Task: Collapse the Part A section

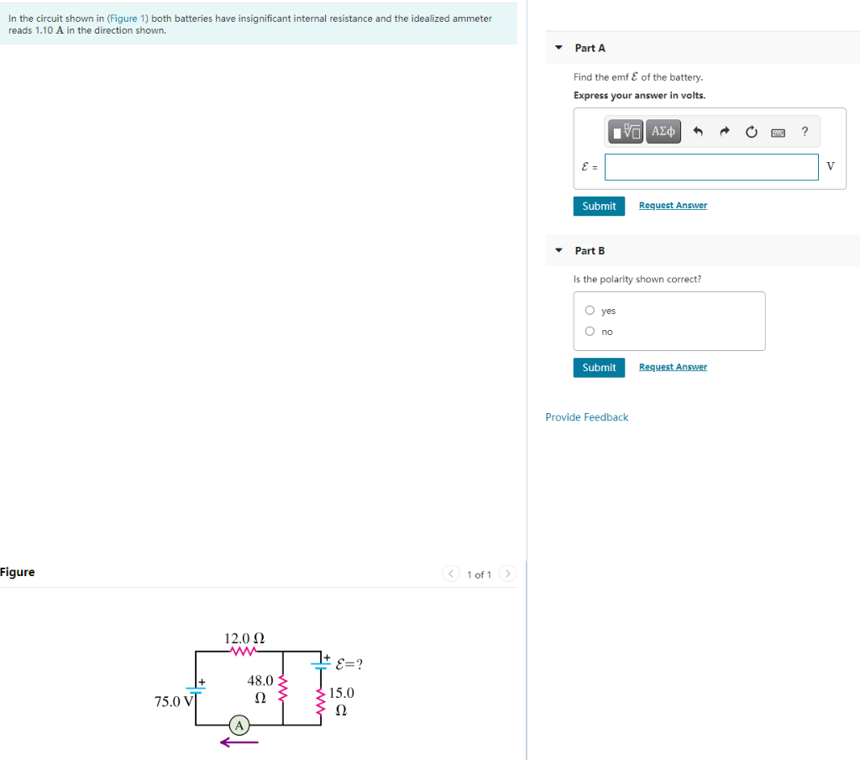Action: (558, 48)
